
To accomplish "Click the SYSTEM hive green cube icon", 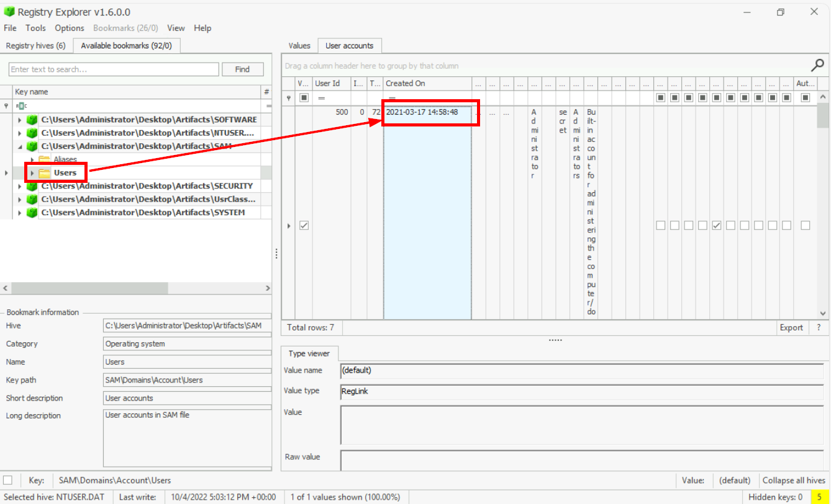I will click(32, 213).
